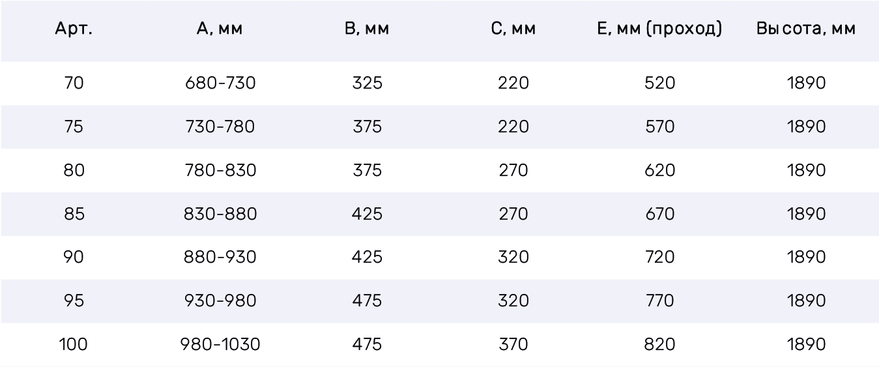Click the 830-880 range cell
Image resolution: width=879 pixels, height=367 pixels.
click(x=220, y=214)
